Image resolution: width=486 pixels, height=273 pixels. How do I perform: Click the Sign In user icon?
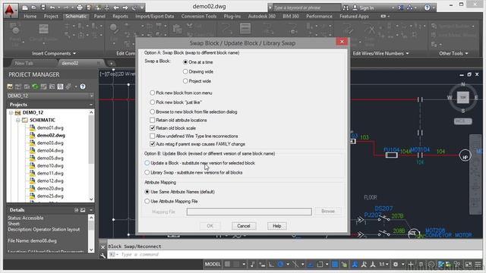point(355,8)
